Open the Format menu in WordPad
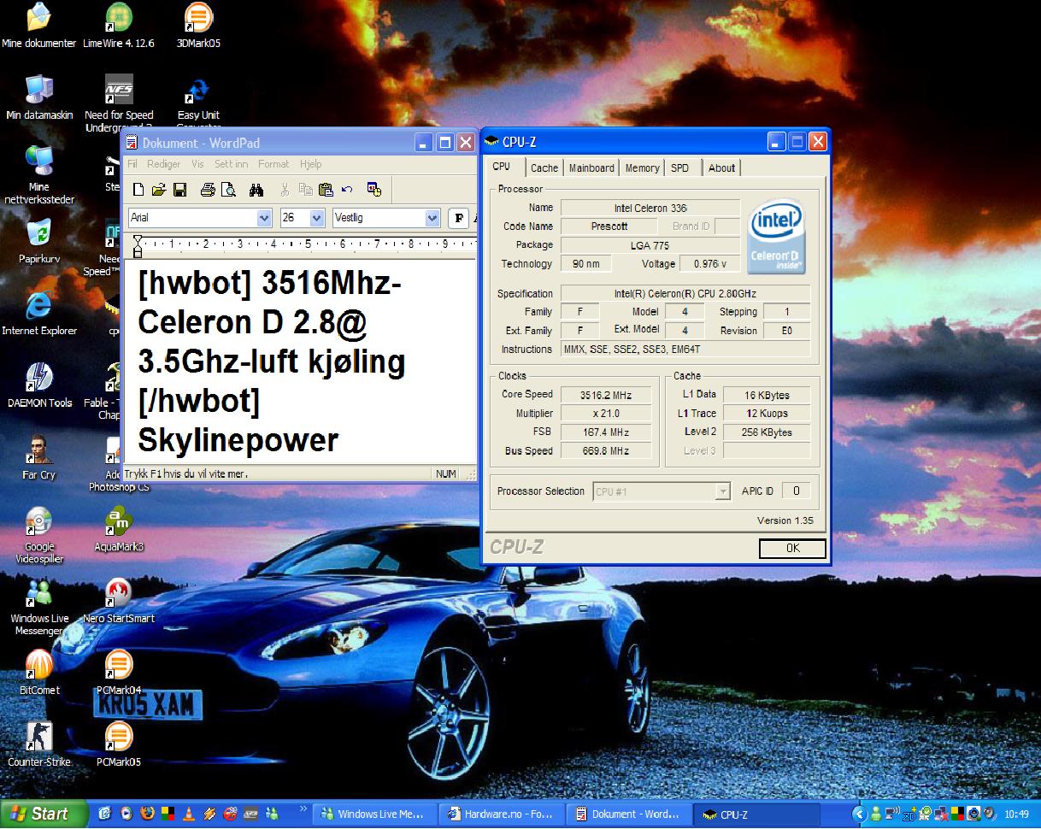 tap(273, 164)
